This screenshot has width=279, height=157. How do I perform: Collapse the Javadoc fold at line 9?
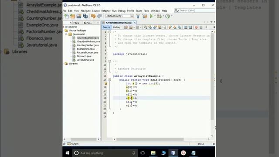point(110,61)
